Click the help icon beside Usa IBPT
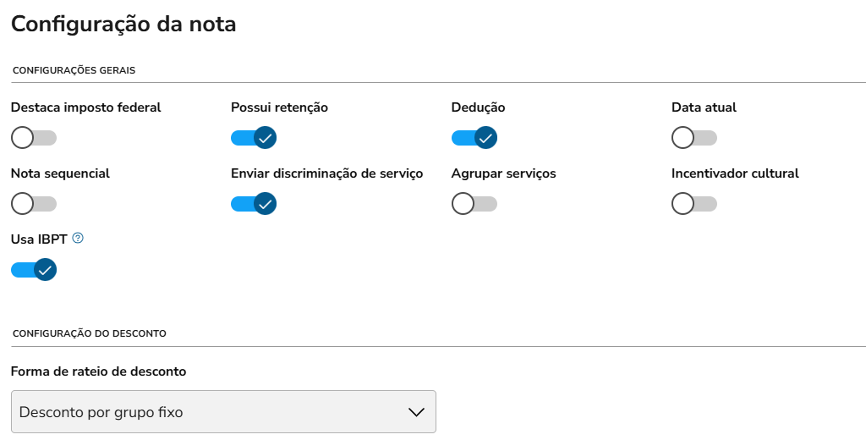 click(79, 239)
